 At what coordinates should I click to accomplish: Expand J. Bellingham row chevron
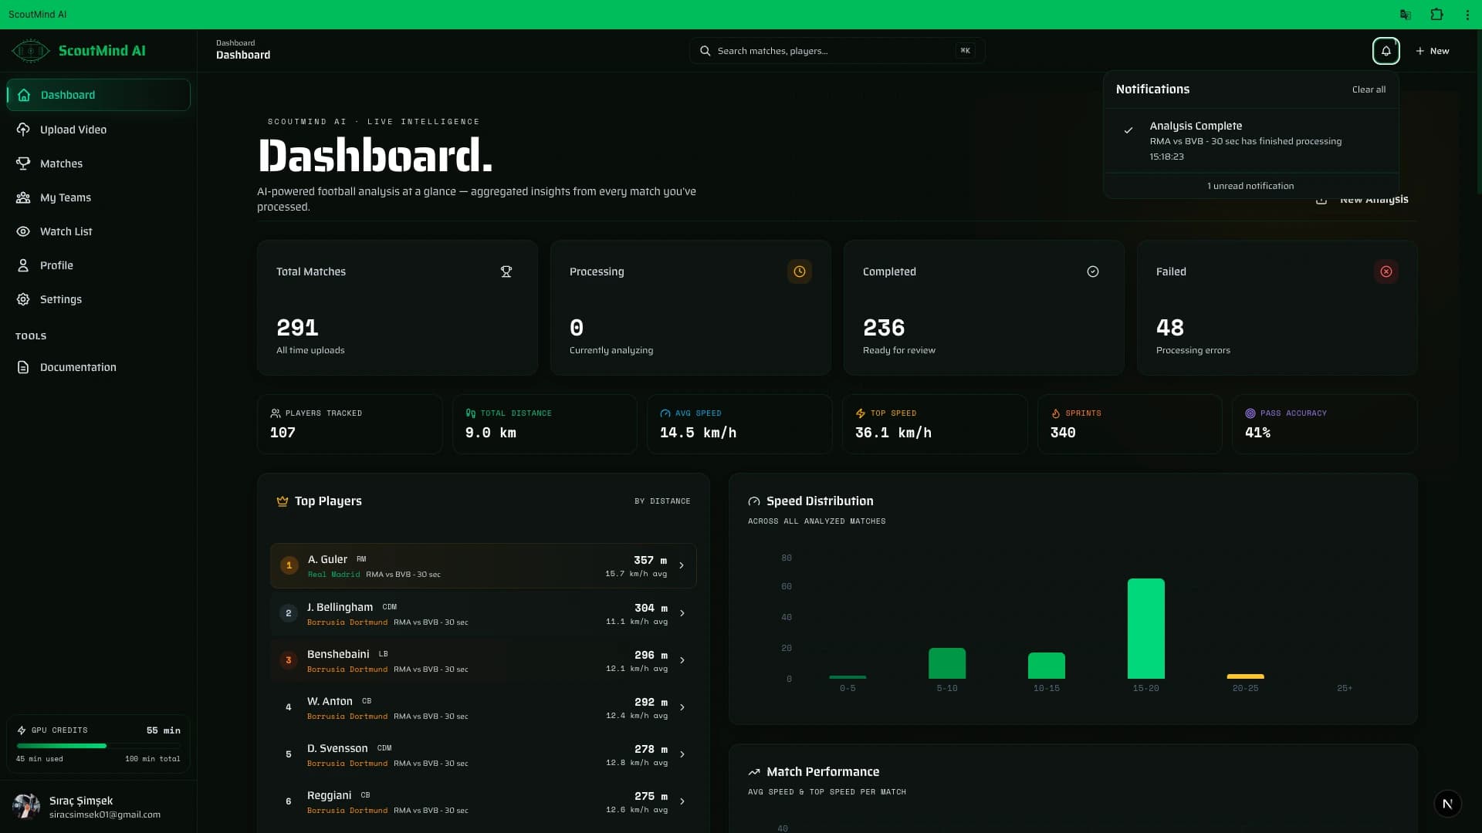(682, 613)
